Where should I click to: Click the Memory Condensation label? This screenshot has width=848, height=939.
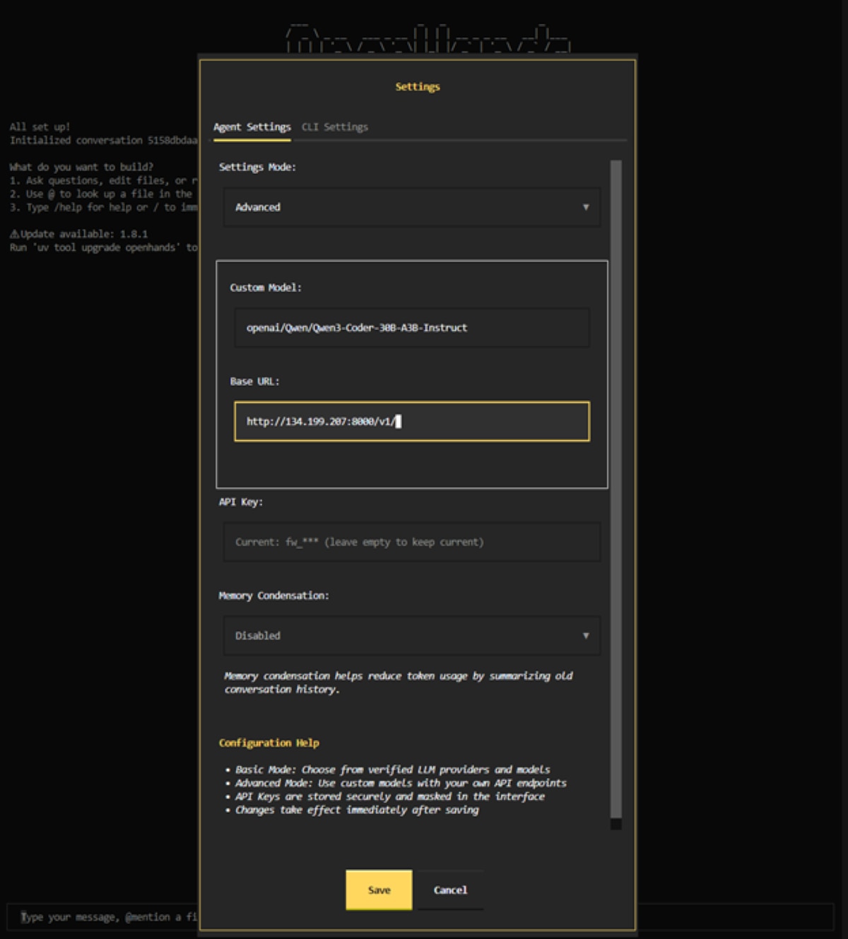[x=273, y=596]
